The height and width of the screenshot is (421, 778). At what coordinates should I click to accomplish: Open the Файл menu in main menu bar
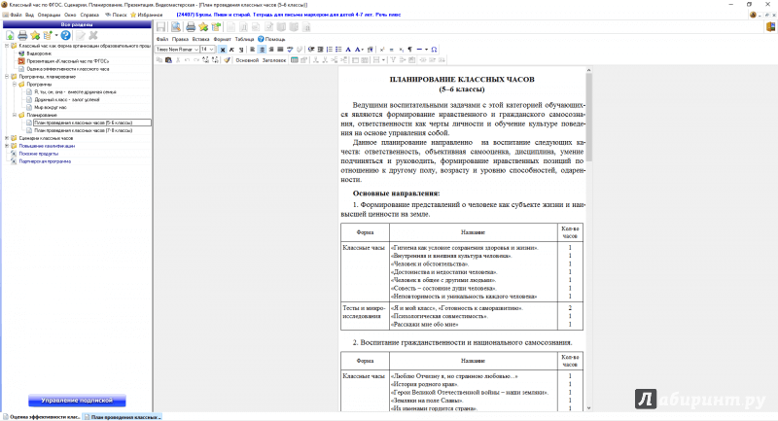coord(16,15)
